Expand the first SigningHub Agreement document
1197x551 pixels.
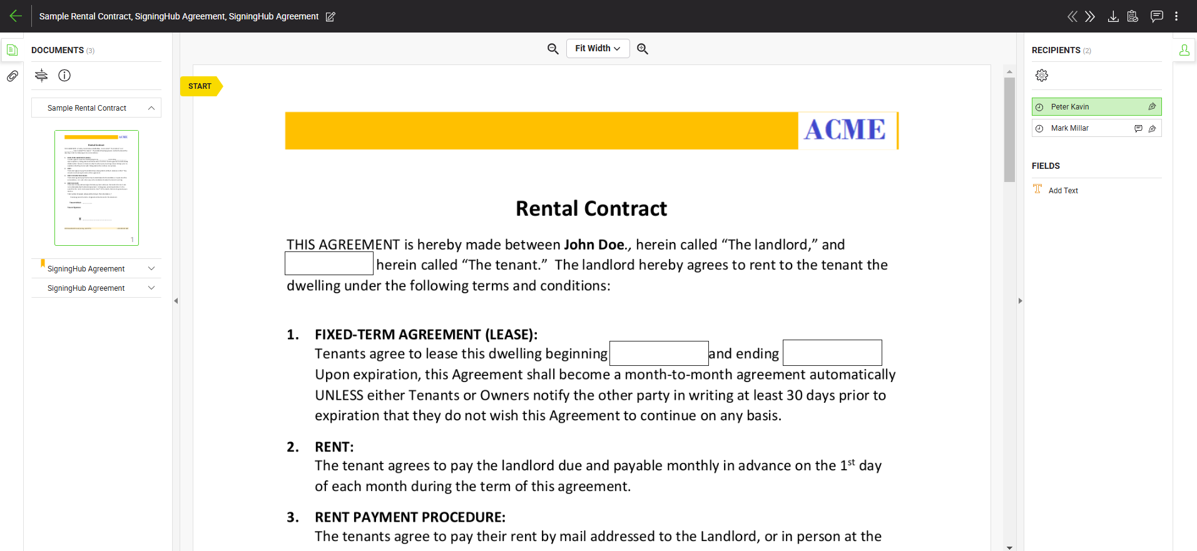pyautogui.click(x=151, y=268)
